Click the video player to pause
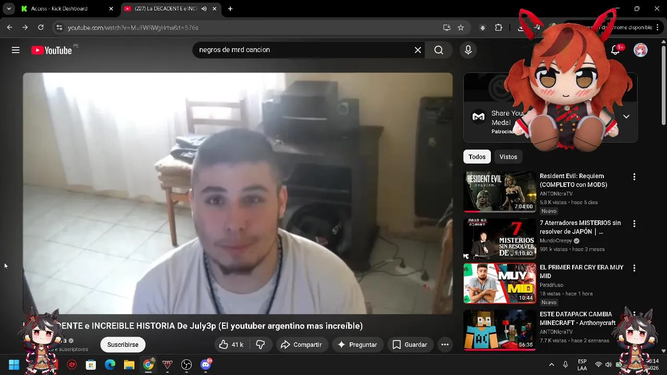The height and width of the screenshot is (375, 667). [x=238, y=193]
